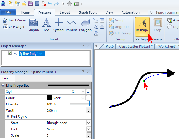
Task: Click the Style ellipsis button
Action: (x=88, y=92)
